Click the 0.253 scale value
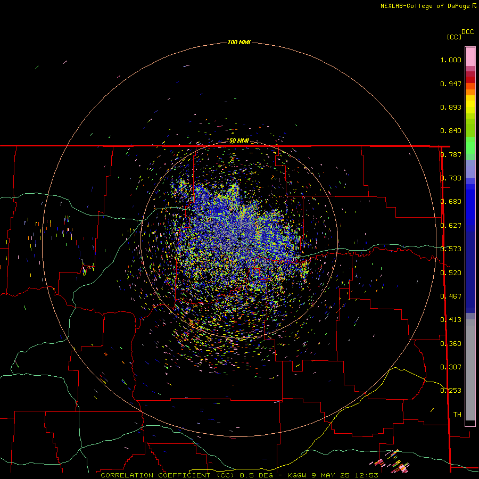479x479 pixels. pos(451,391)
